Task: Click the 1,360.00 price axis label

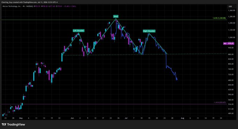Action: (x=232, y=10)
